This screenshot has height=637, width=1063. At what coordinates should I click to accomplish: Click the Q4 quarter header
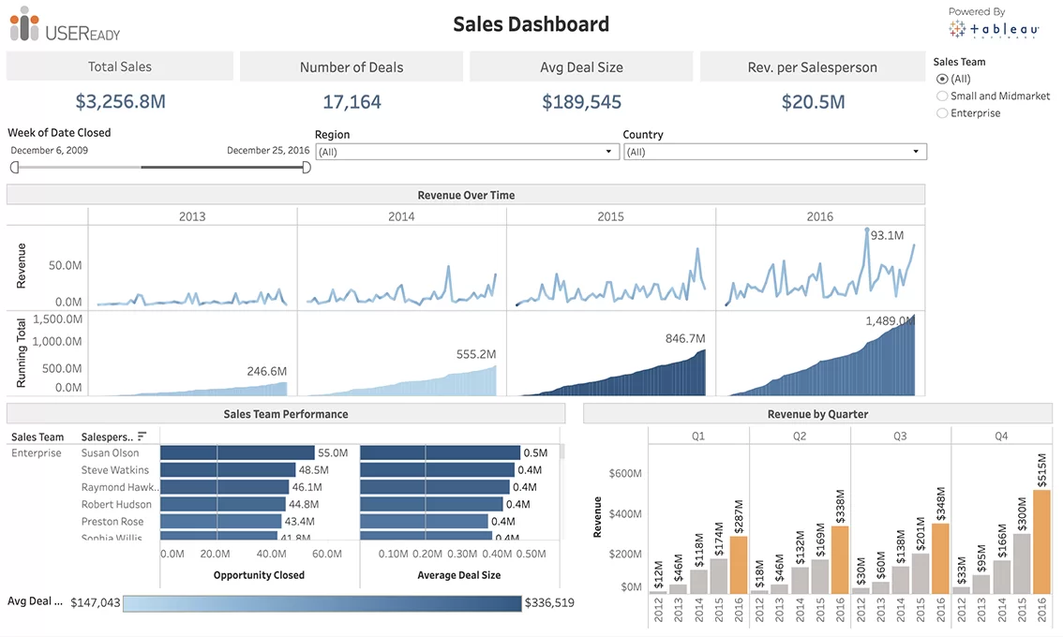(x=1000, y=436)
